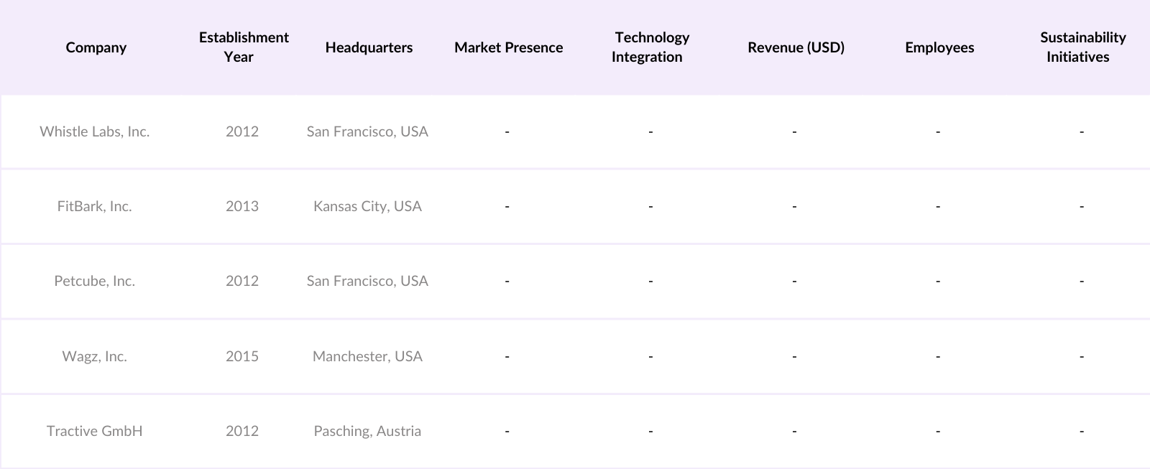Select the FitBark, Inc. company cell
This screenshot has height=469, width=1150.
pyautogui.click(x=95, y=206)
